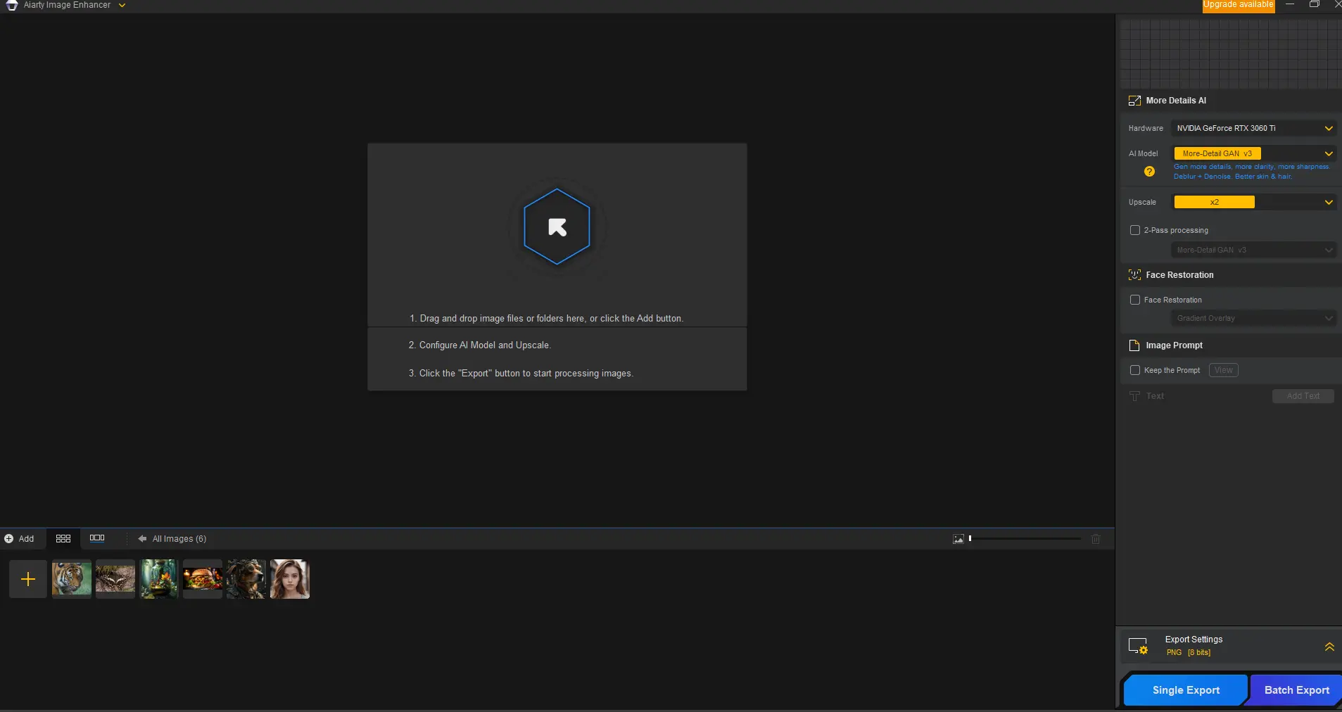Click the Face Restoration section heading

tap(1179, 275)
